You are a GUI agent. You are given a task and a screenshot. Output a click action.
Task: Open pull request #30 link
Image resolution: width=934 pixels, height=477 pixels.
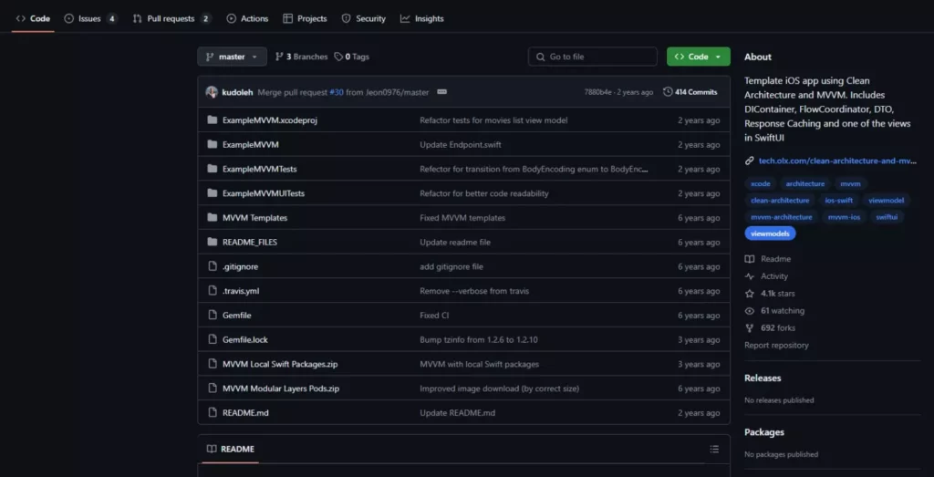click(x=337, y=92)
